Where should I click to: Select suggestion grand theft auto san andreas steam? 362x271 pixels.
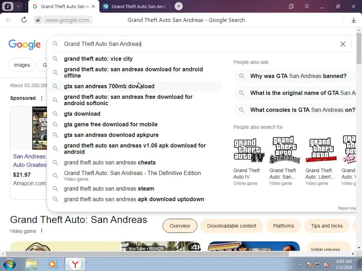point(135,188)
